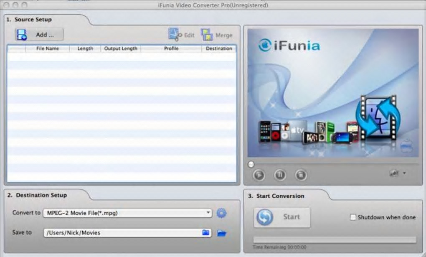Click the preview pause button
The image size is (426, 257).
point(280,175)
